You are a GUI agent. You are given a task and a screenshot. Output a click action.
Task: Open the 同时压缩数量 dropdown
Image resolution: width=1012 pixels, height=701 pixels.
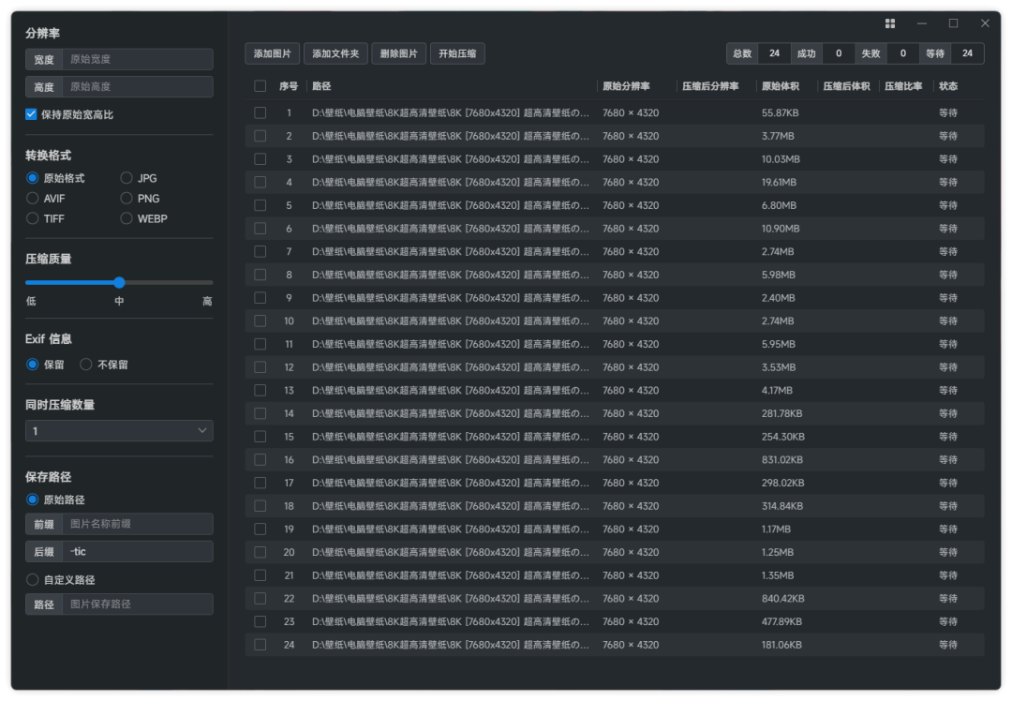click(x=119, y=431)
